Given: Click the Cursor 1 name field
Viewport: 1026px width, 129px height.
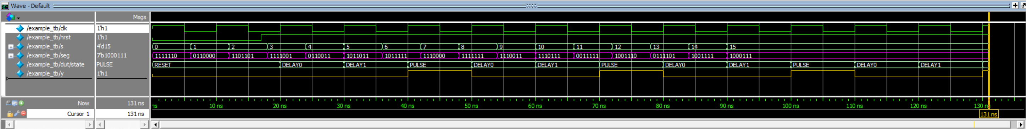Looking at the screenshot, I should [60, 114].
